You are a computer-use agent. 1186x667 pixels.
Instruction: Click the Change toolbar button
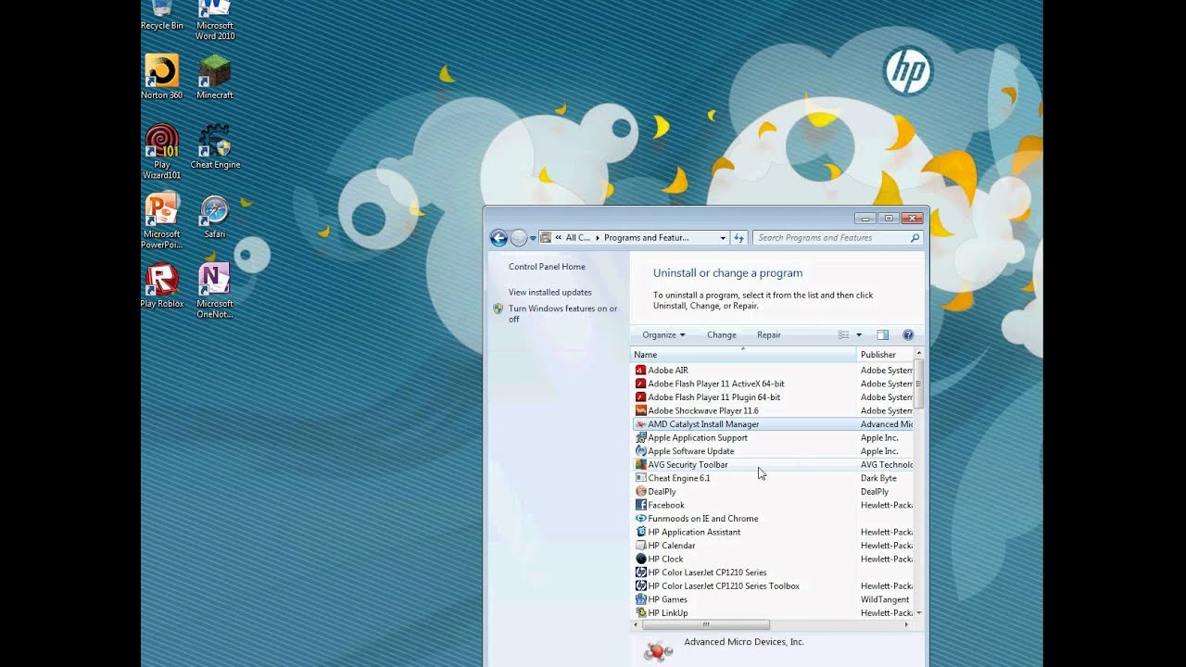[722, 334]
